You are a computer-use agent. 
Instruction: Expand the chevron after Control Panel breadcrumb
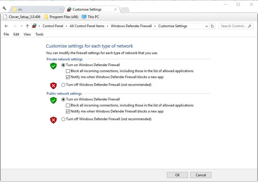point(66,26)
